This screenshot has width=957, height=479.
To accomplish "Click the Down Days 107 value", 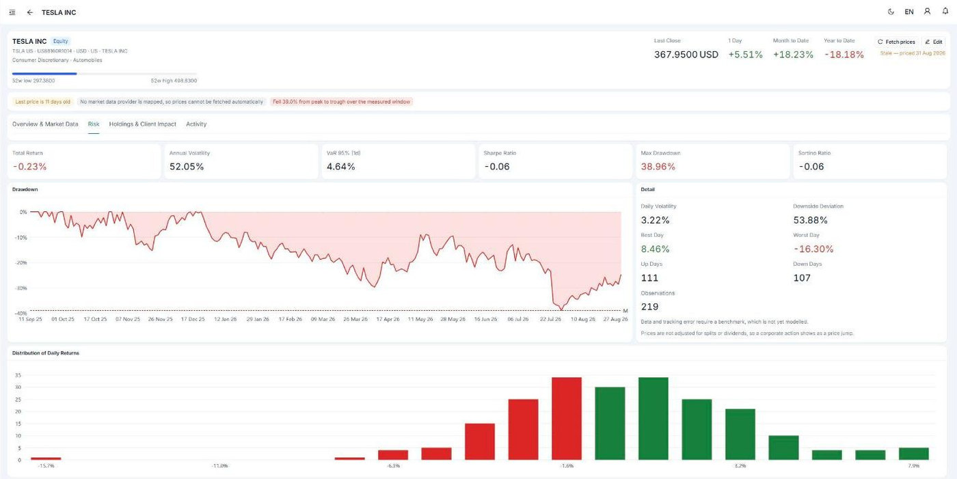I will pyautogui.click(x=802, y=277).
